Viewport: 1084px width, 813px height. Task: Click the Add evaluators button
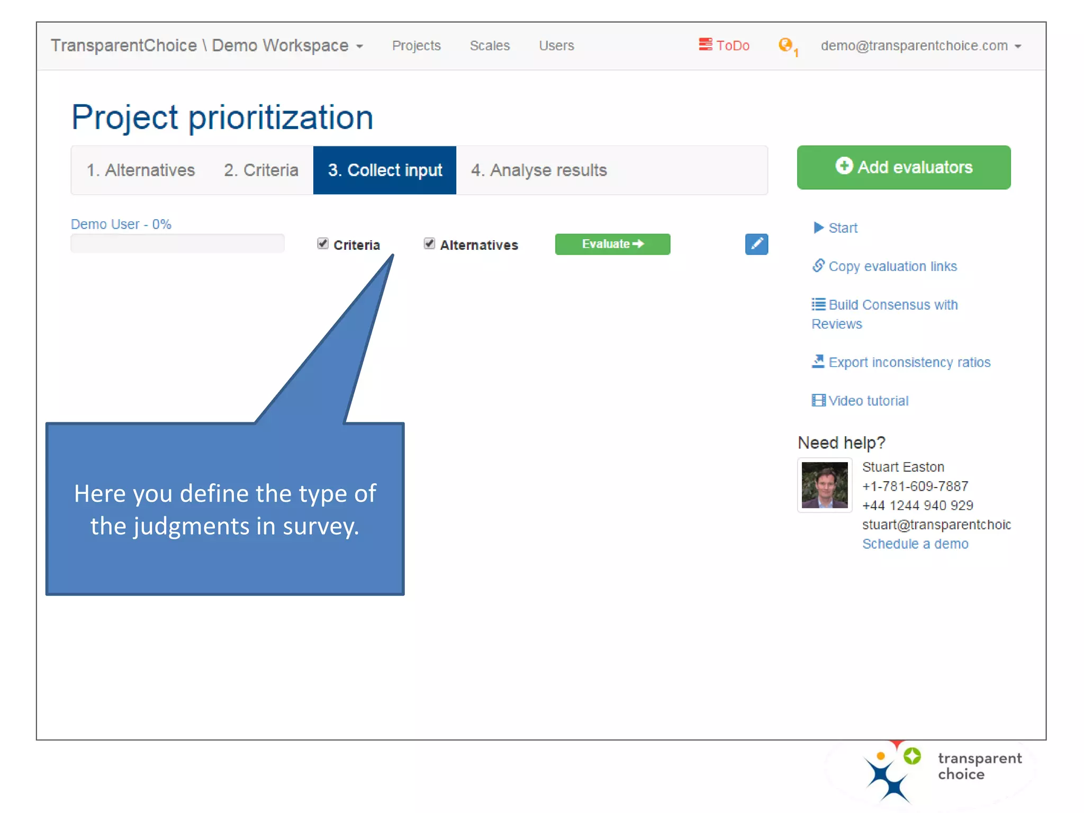[904, 167]
